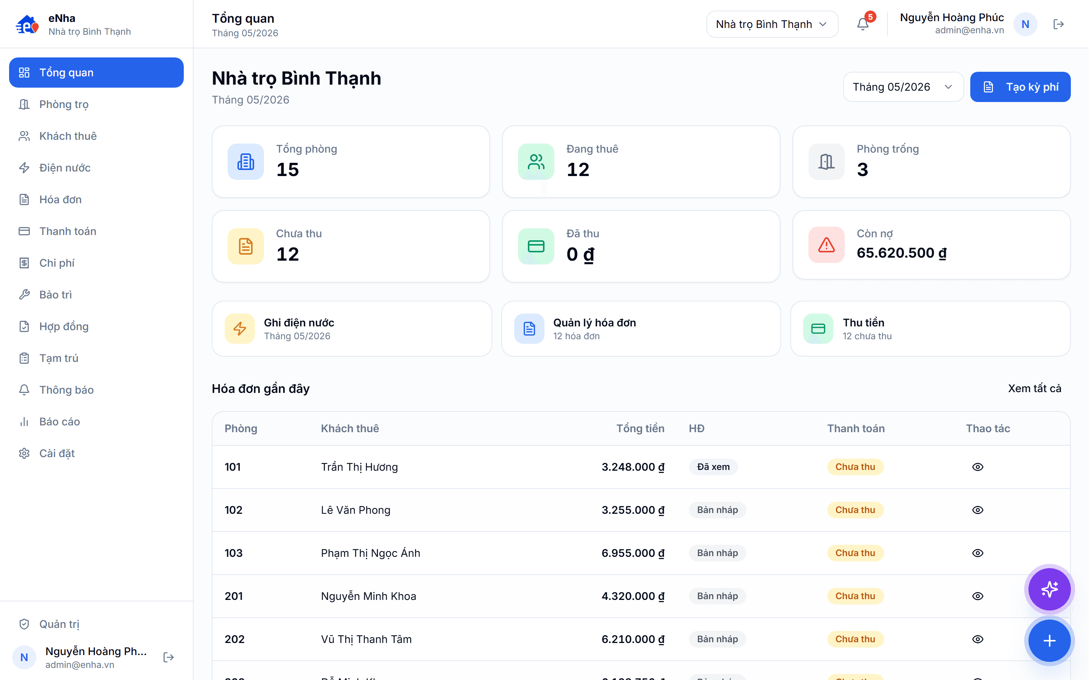The height and width of the screenshot is (680, 1089).
Task: Open the notification bell with 5 alerts
Action: click(x=863, y=24)
